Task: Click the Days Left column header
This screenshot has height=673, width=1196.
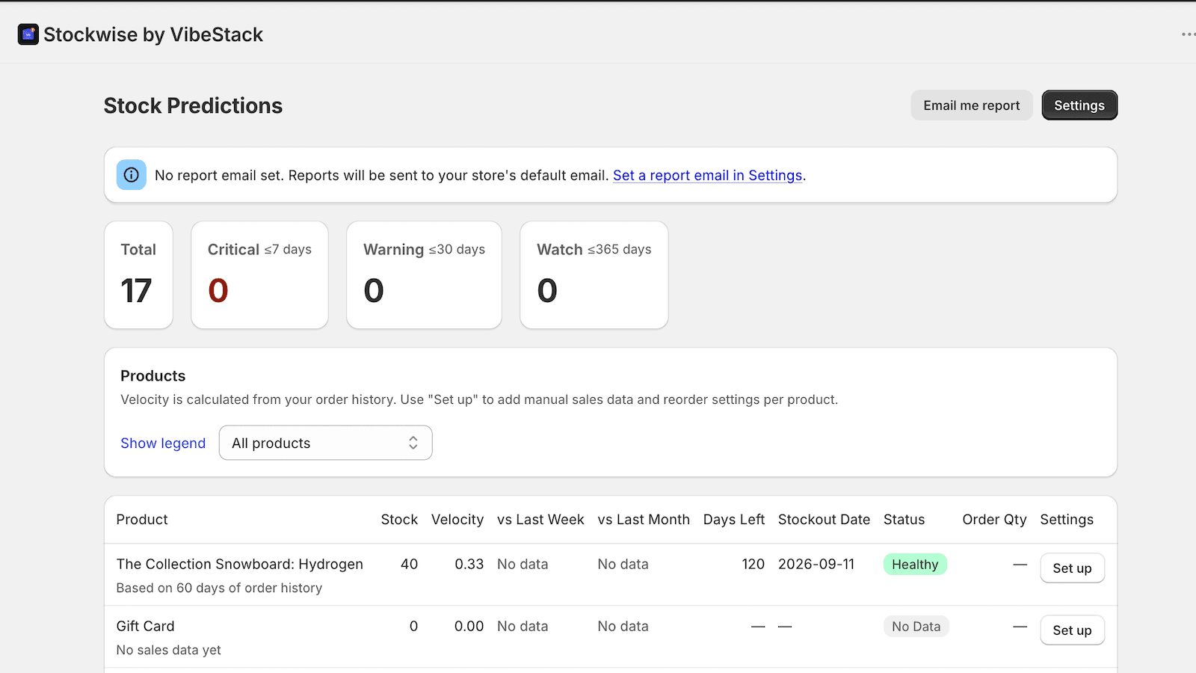Action: [x=734, y=520]
